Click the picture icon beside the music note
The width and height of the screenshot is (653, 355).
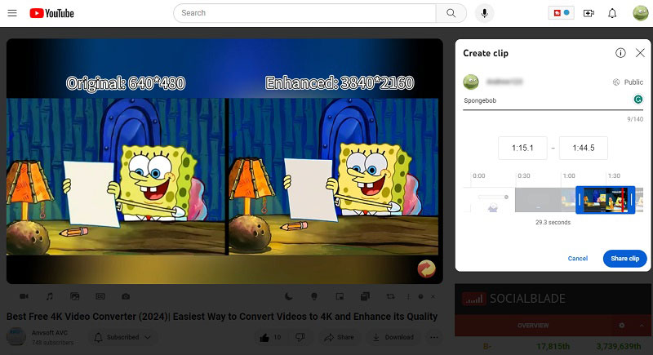point(75,296)
